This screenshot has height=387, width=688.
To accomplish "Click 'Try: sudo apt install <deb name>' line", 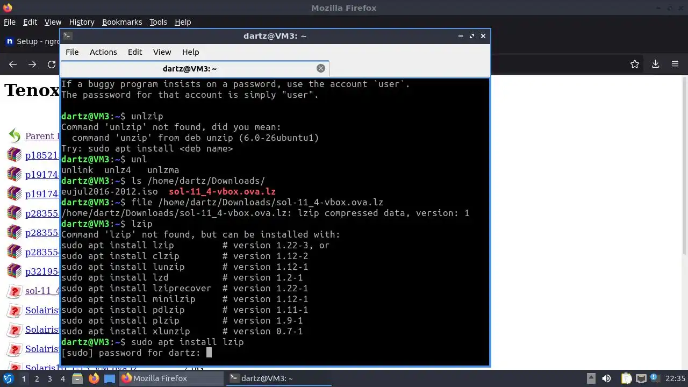I will 147,148.
